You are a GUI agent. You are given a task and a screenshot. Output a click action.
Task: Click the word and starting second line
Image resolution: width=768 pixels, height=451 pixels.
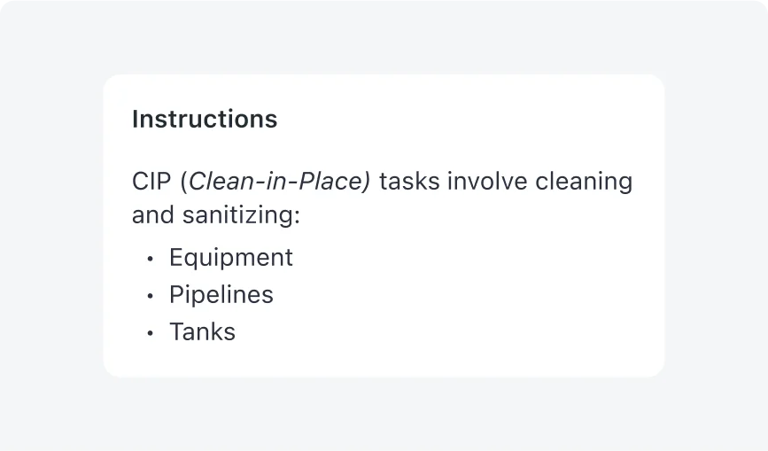pyautogui.click(x=153, y=215)
